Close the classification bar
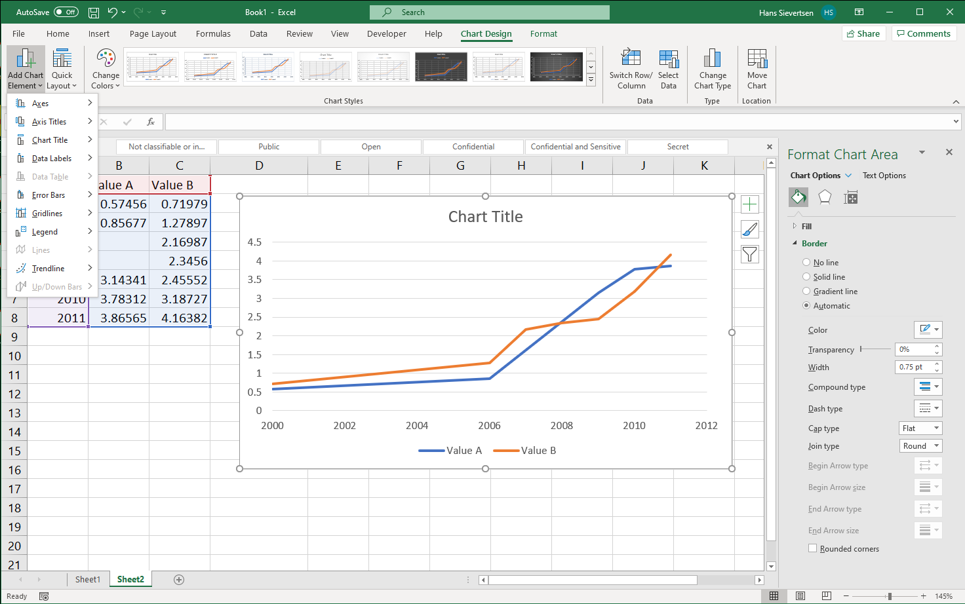Image resolution: width=965 pixels, height=604 pixels. click(x=770, y=147)
